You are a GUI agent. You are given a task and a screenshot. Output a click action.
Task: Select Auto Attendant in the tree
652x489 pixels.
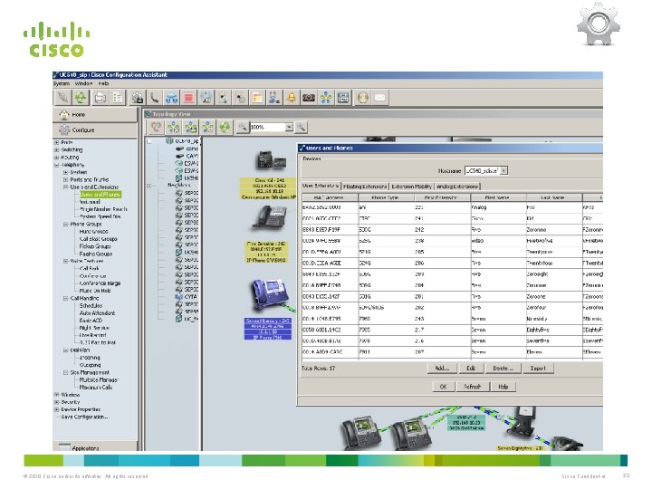pyautogui.click(x=97, y=313)
